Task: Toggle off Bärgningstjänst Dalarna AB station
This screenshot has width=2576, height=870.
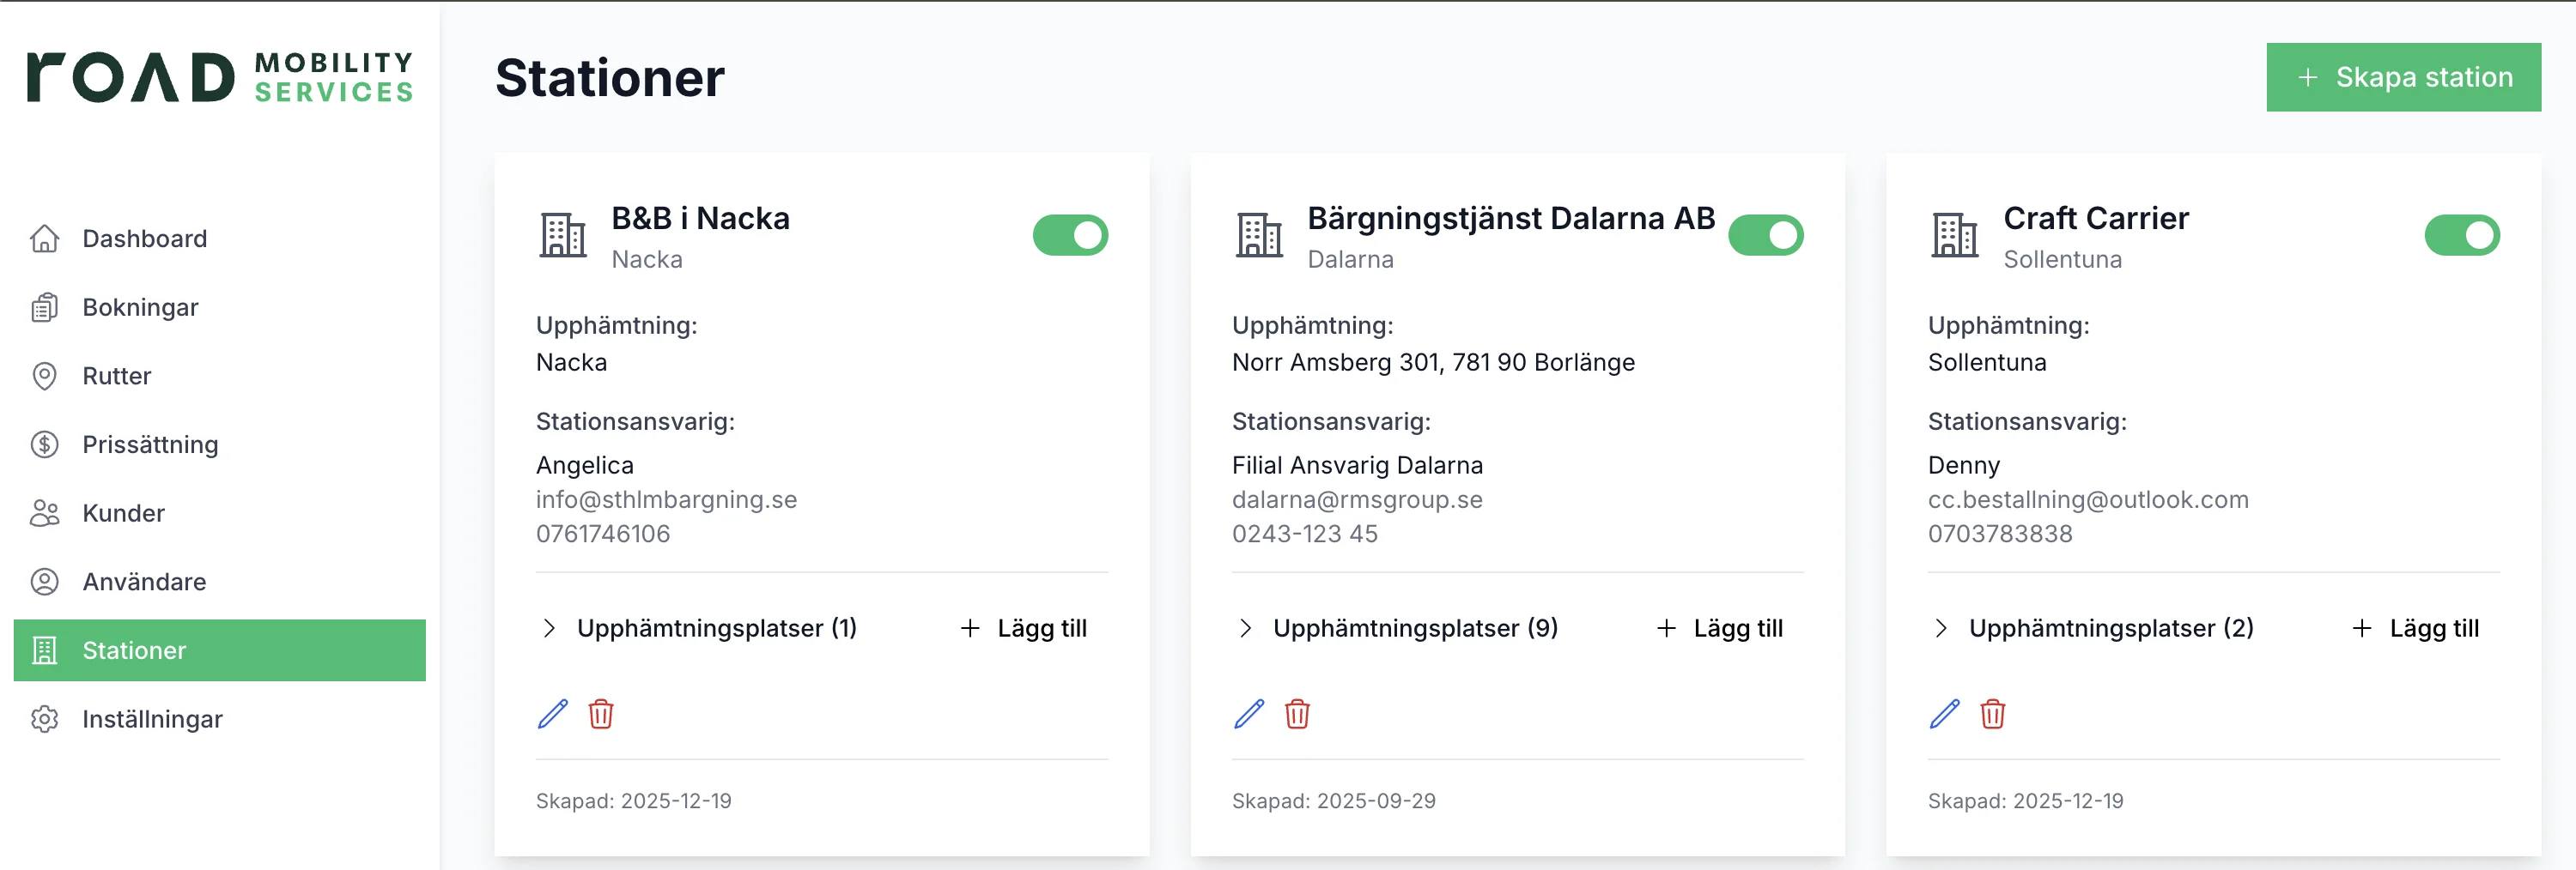Action: (1766, 235)
